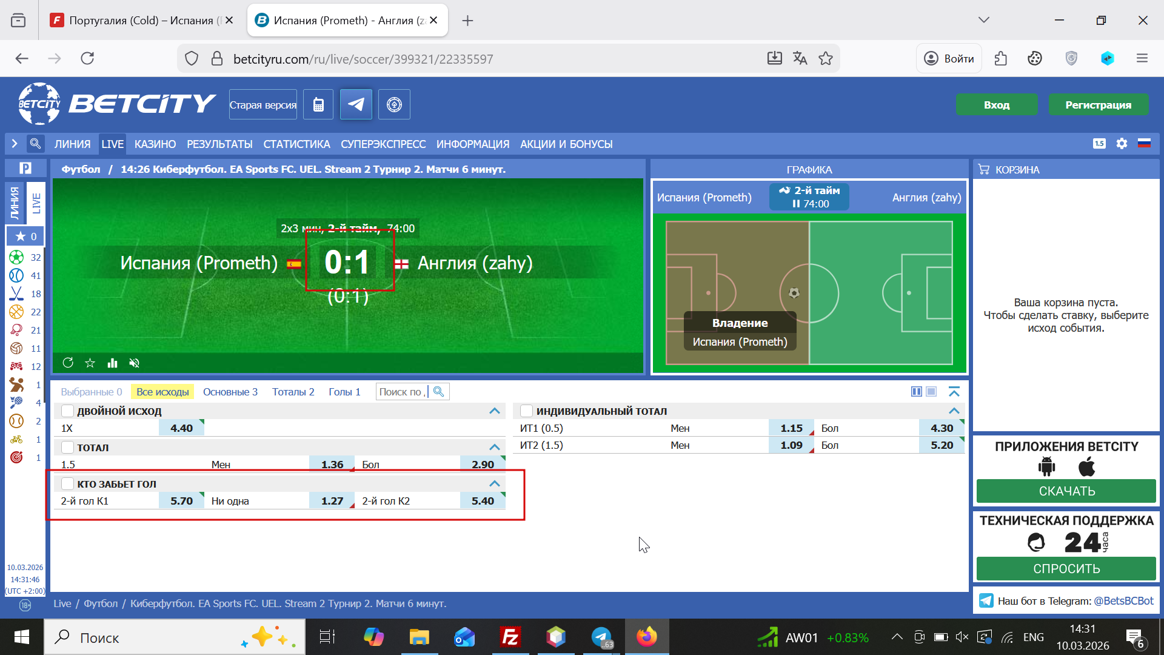Collapse the ИНДИВИДУАЛЬНЫЙ ТОТАЛ section
Screen dimensions: 1164x655
954,411
